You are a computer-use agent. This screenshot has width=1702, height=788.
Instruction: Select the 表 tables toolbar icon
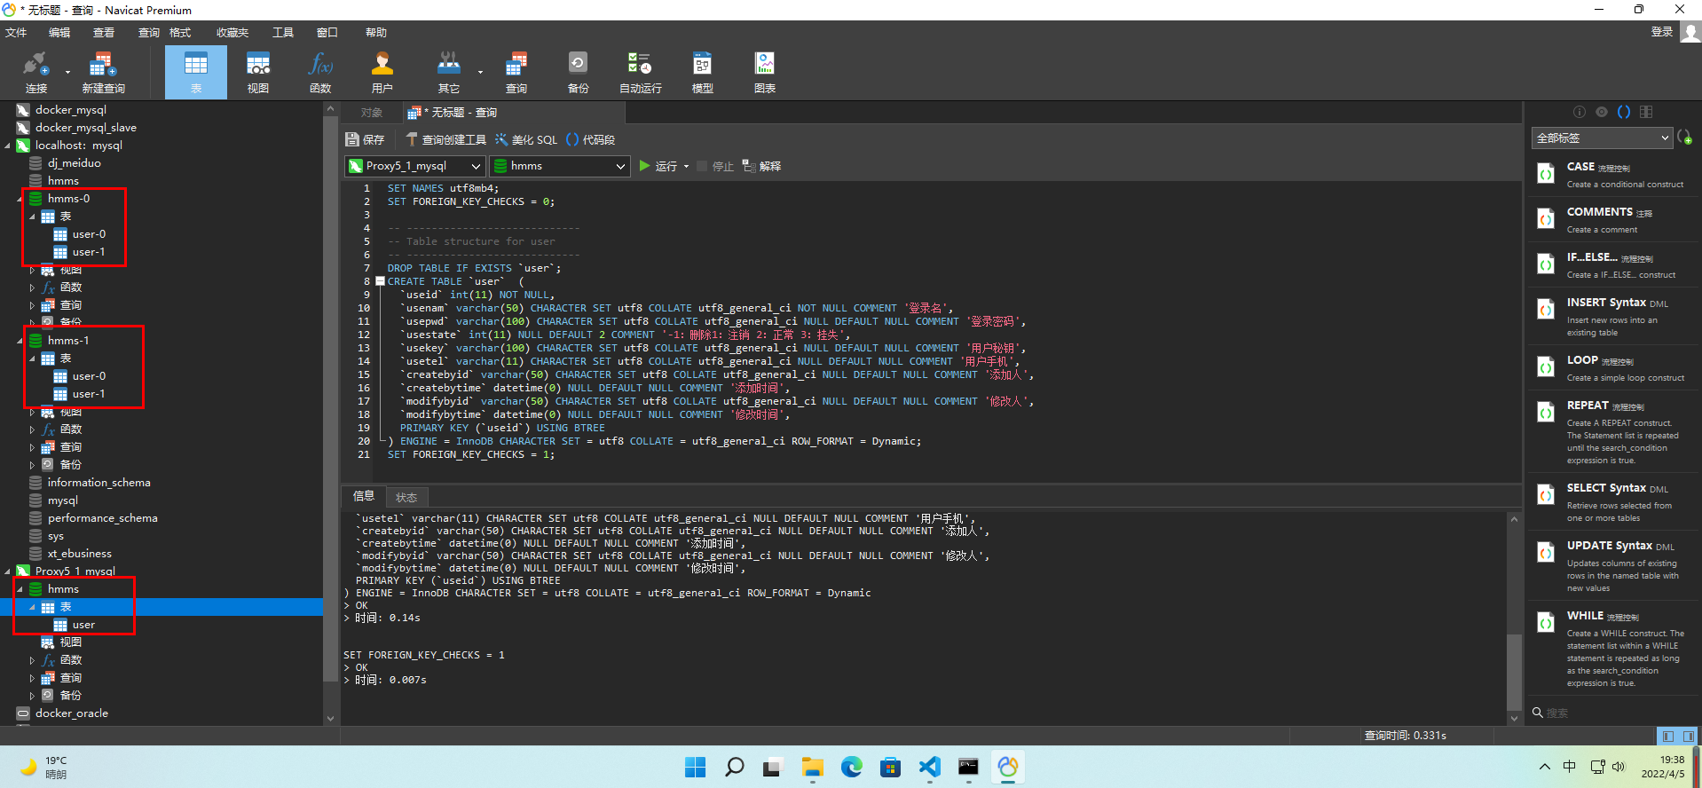click(196, 72)
